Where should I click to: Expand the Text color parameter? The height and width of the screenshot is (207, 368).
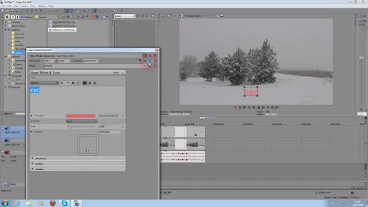click(x=32, y=116)
